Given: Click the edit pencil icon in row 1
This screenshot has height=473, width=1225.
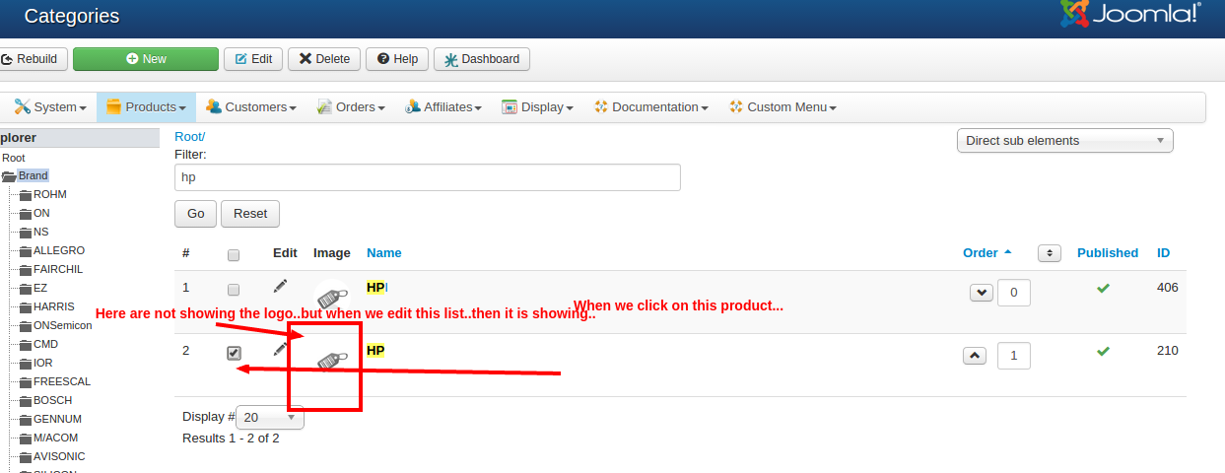Looking at the screenshot, I should [281, 286].
